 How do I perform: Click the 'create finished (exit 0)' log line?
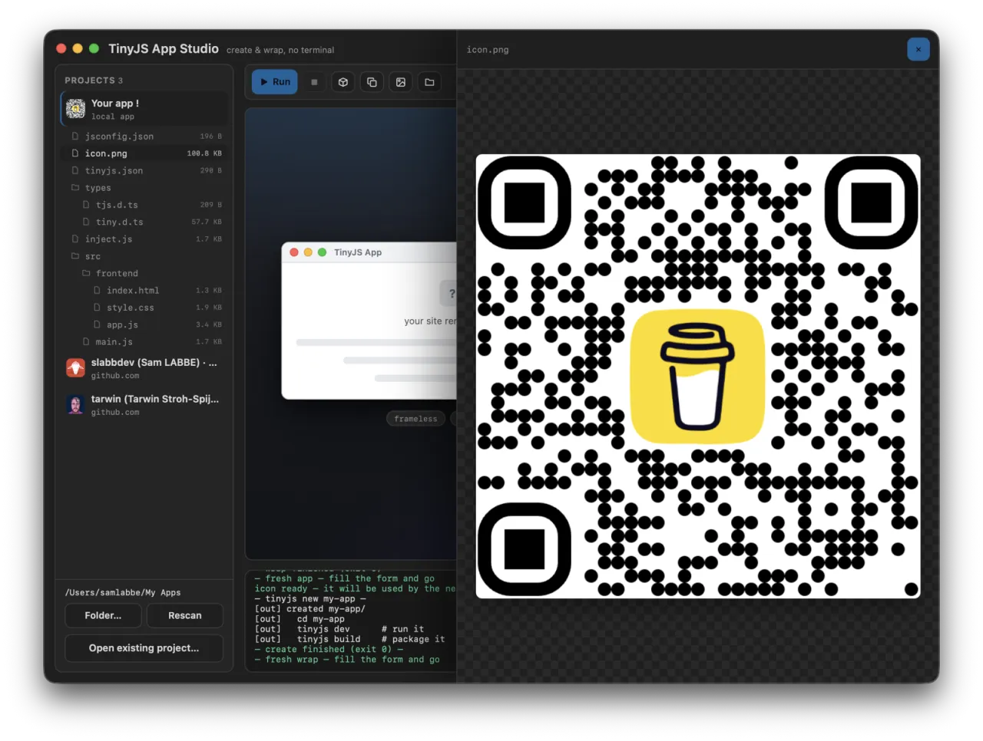coord(329,649)
